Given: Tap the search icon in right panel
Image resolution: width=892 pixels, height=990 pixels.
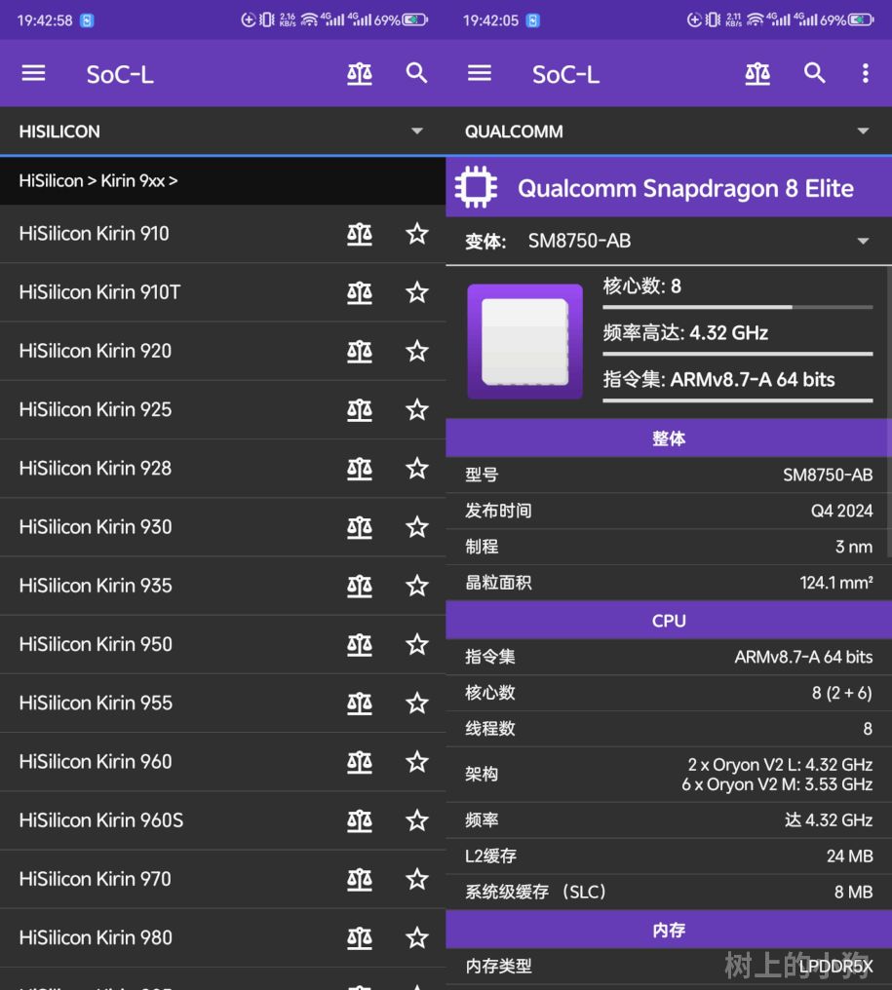Looking at the screenshot, I should (815, 74).
